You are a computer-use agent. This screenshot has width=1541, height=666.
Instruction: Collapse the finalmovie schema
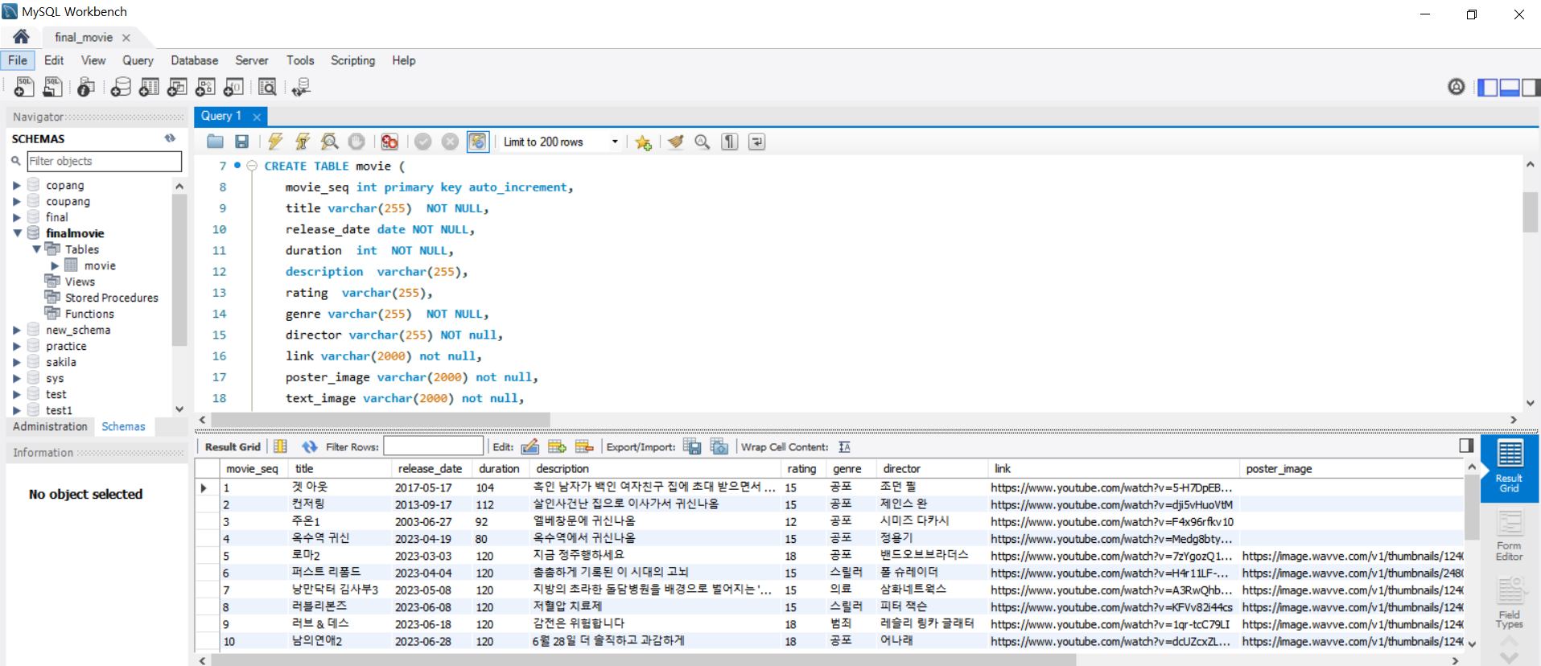pos(16,233)
